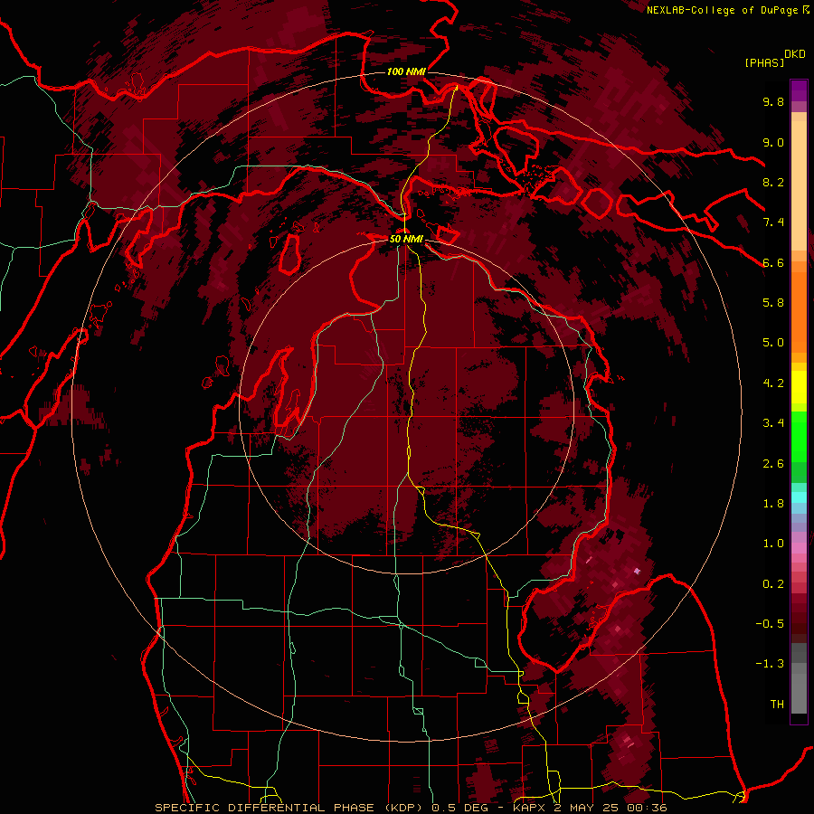Click the 8.2 scale value
The width and height of the screenshot is (814, 814).
(773, 182)
